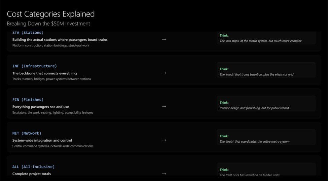This screenshot has width=328, height=181.
Task: Select the INF (Infrastructure) category heading
Action: pos(35,66)
